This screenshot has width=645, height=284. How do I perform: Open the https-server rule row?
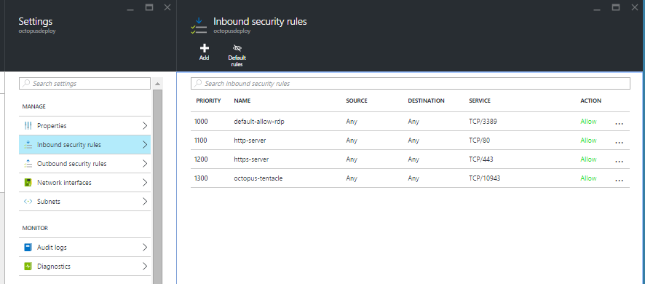coord(410,159)
